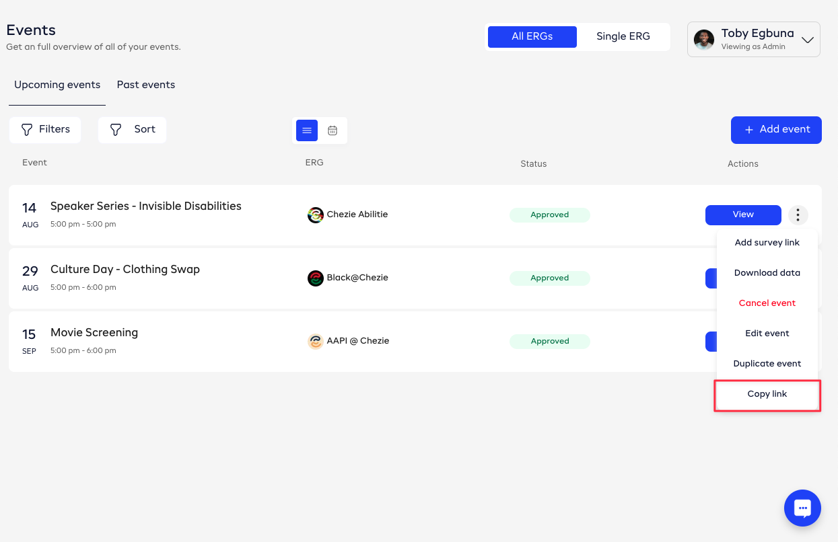838x542 pixels.
Task: Choose Copy link from menu
Action: [767, 394]
